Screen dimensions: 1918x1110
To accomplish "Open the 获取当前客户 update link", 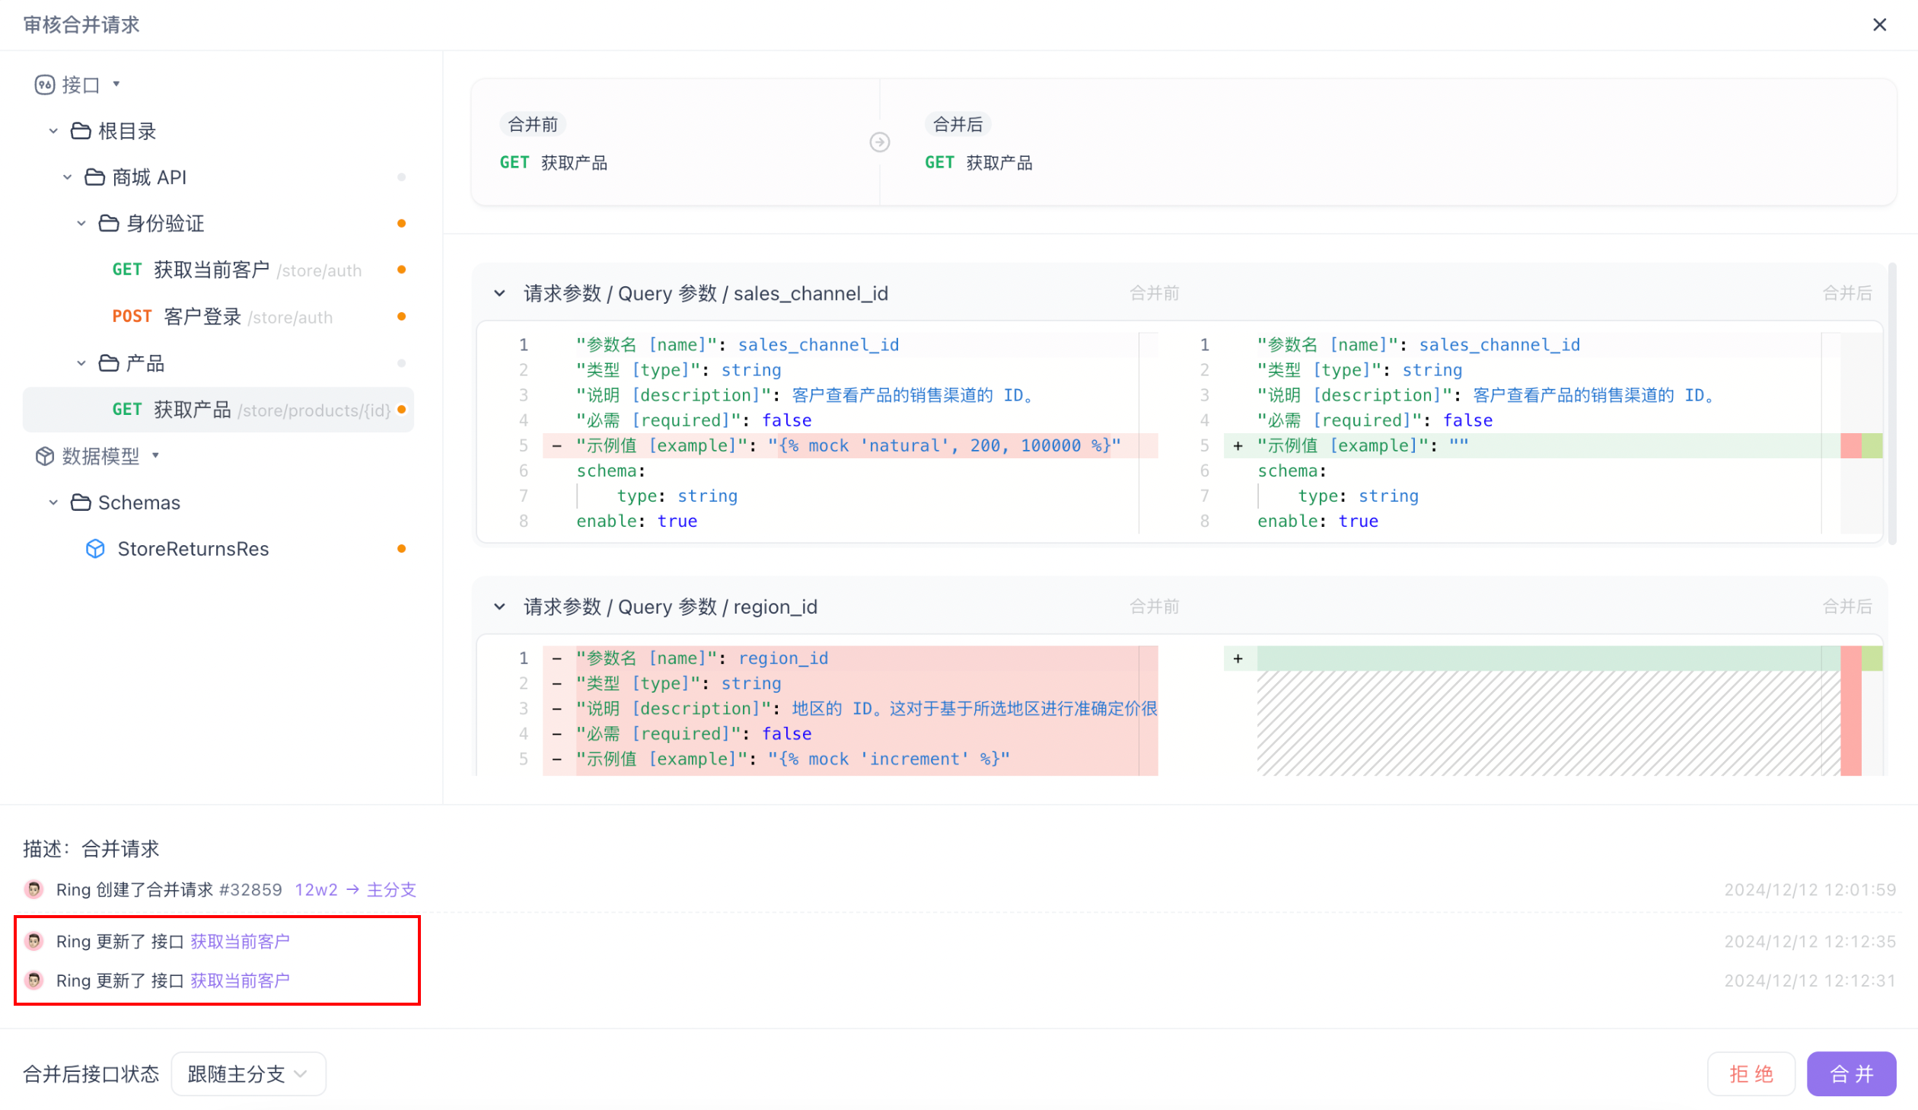I will pos(239,941).
